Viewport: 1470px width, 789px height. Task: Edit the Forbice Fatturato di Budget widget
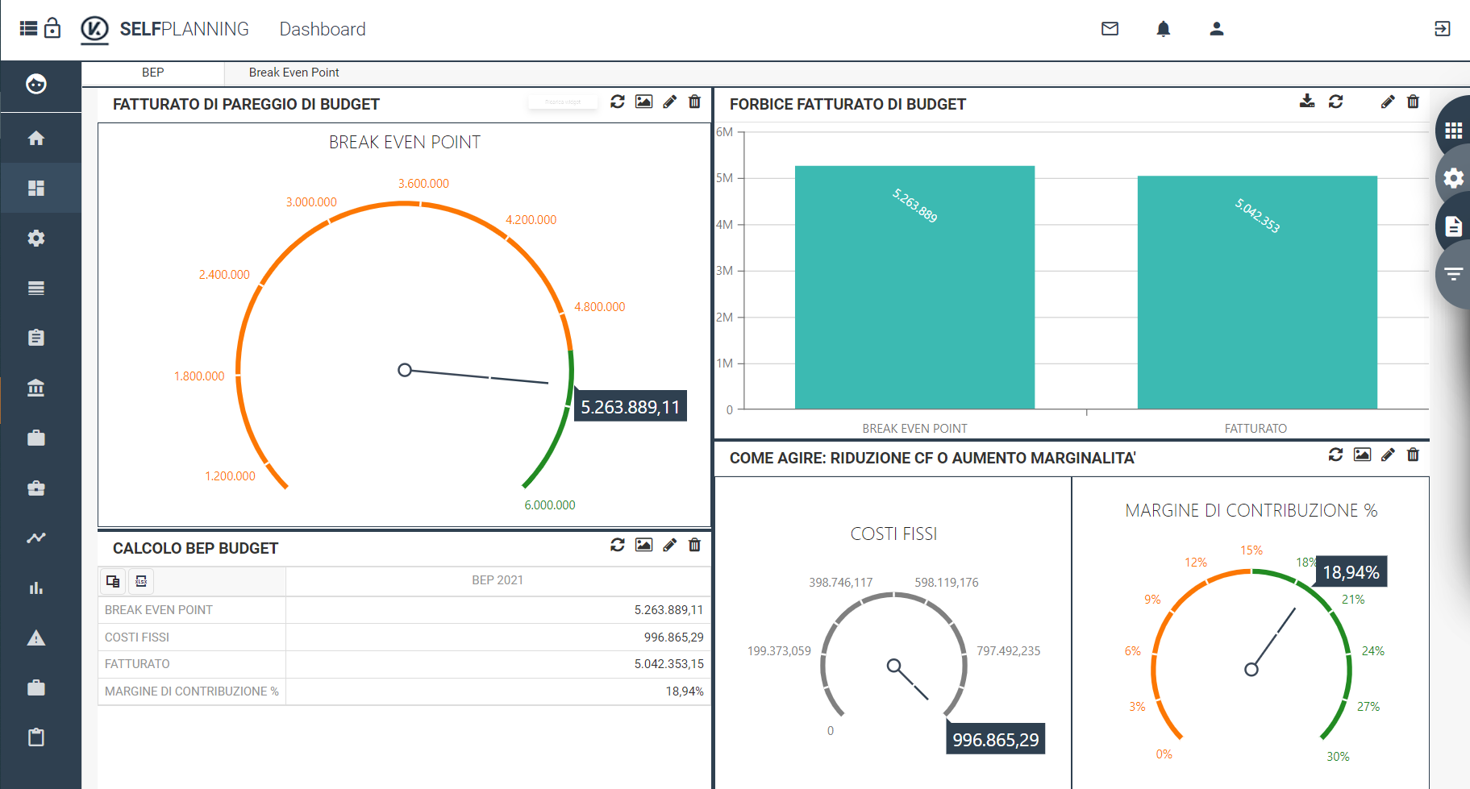(x=1388, y=102)
